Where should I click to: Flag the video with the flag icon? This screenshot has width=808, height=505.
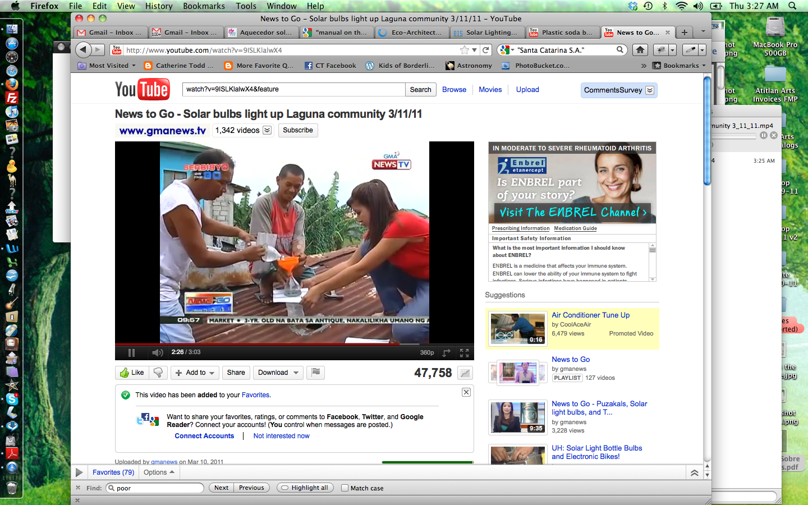click(x=316, y=373)
